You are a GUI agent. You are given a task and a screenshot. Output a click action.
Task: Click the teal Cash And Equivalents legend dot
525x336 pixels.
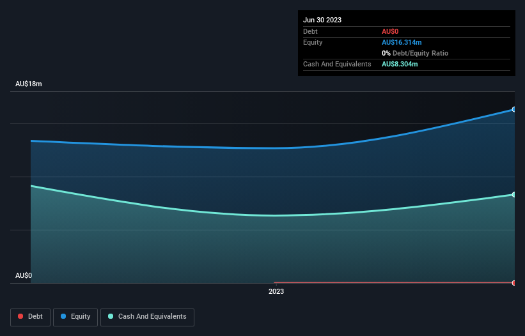tap(111, 316)
